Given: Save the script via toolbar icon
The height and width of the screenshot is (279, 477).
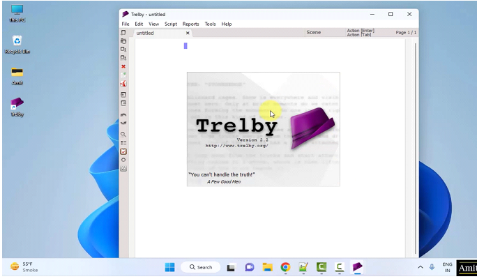Looking at the screenshot, I should (123, 49).
